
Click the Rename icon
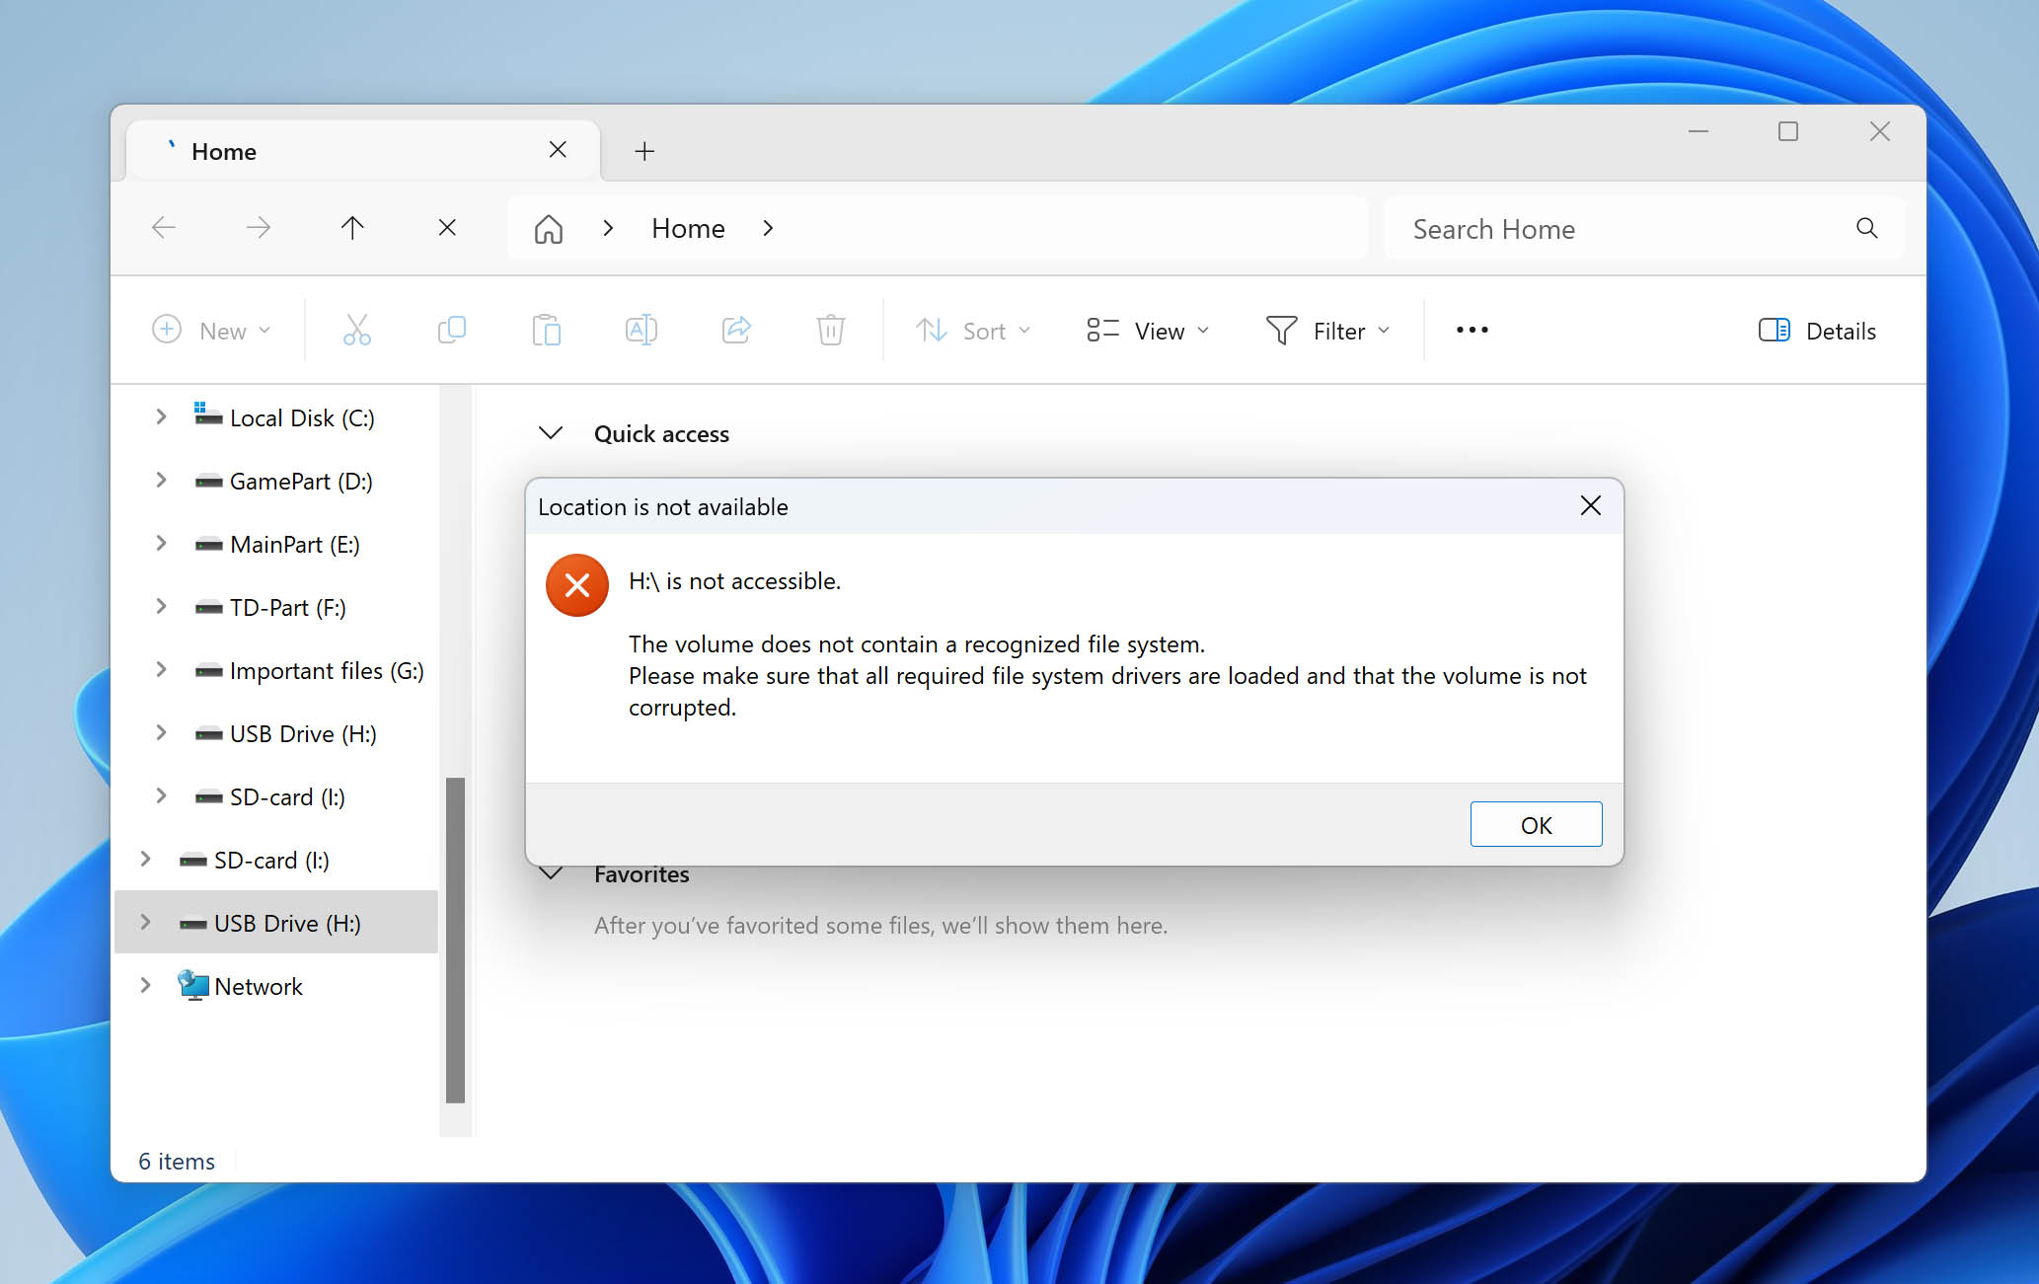point(641,331)
